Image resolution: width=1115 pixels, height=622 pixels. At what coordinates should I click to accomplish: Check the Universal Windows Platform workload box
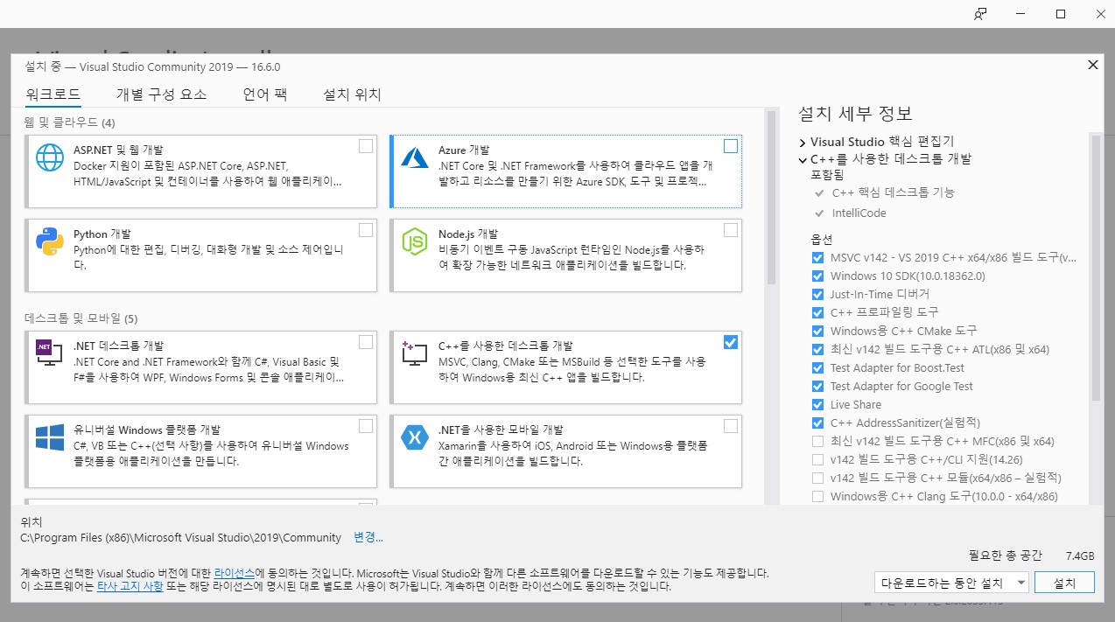click(x=366, y=426)
